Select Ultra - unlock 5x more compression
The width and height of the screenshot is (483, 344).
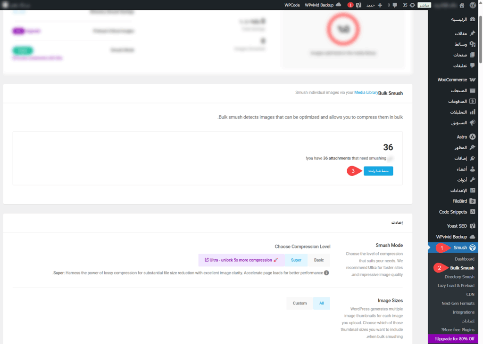coord(241,260)
